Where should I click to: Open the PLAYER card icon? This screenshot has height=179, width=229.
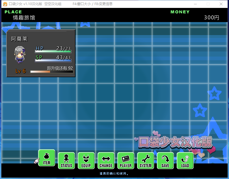126,161
